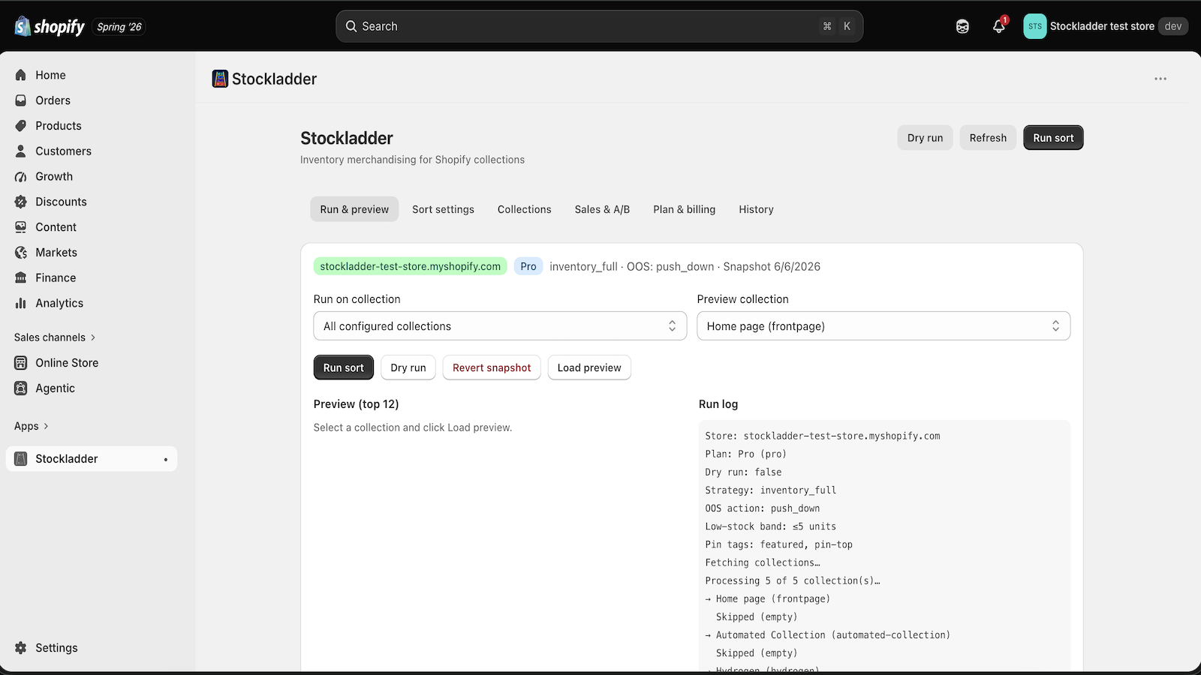Click the Online Store icon
The height and width of the screenshot is (675, 1201).
tap(21, 363)
